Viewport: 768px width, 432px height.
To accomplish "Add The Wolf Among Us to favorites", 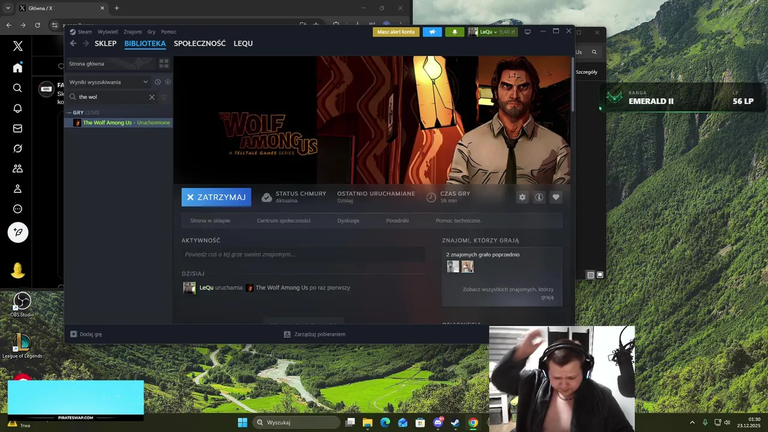I will click(556, 197).
